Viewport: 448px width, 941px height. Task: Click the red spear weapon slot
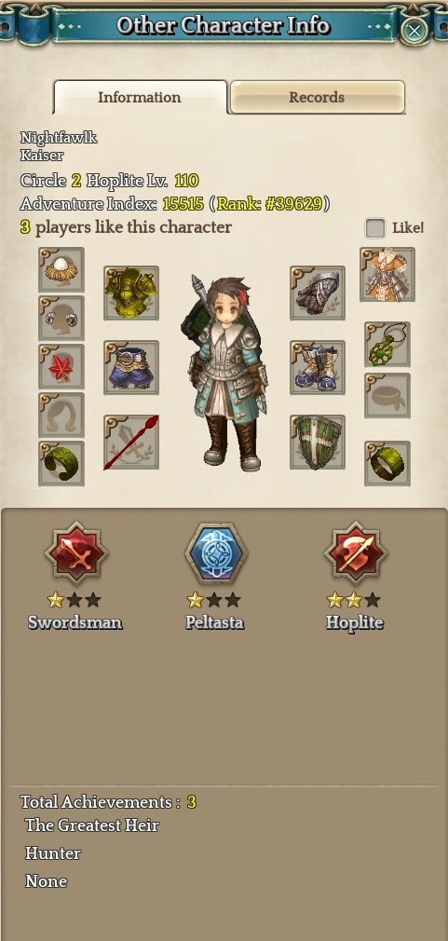click(x=131, y=442)
